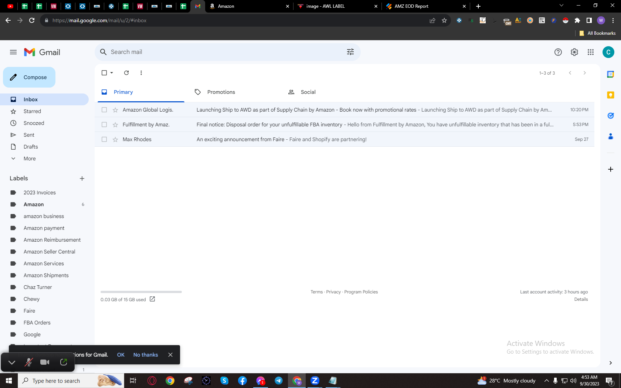The height and width of the screenshot is (388, 621).
Task: Open Skype from the taskbar
Action: point(224,381)
